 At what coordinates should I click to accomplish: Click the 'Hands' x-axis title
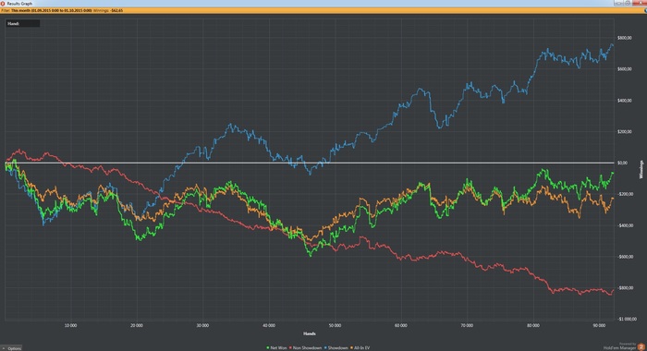pyautogui.click(x=310, y=333)
